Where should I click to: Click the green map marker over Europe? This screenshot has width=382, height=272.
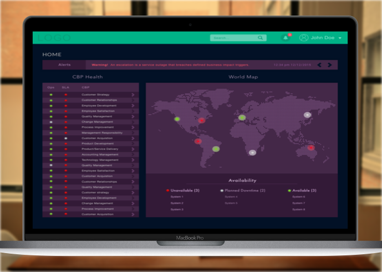pyautogui.click(x=242, y=118)
